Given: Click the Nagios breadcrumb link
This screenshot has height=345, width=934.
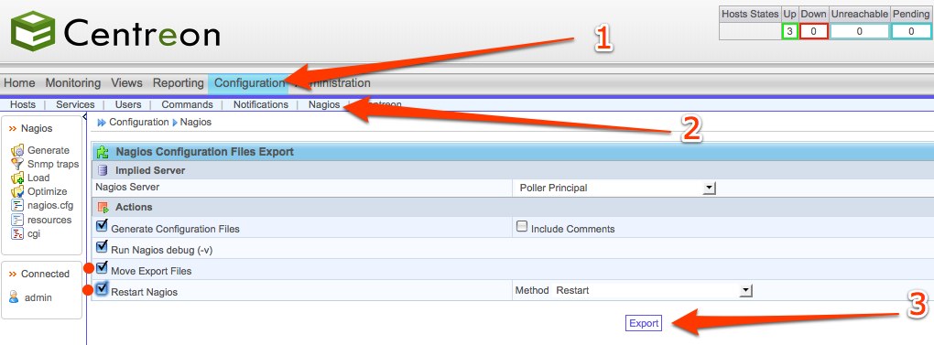Looking at the screenshot, I should tap(196, 122).
